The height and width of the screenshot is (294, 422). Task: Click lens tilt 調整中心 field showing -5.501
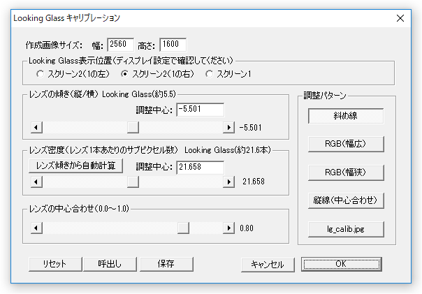point(200,110)
